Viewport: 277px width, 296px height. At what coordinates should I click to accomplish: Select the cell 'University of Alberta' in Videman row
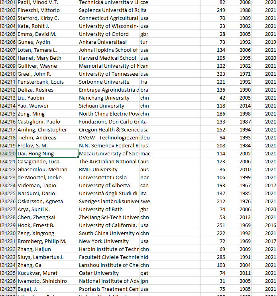point(108,185)
